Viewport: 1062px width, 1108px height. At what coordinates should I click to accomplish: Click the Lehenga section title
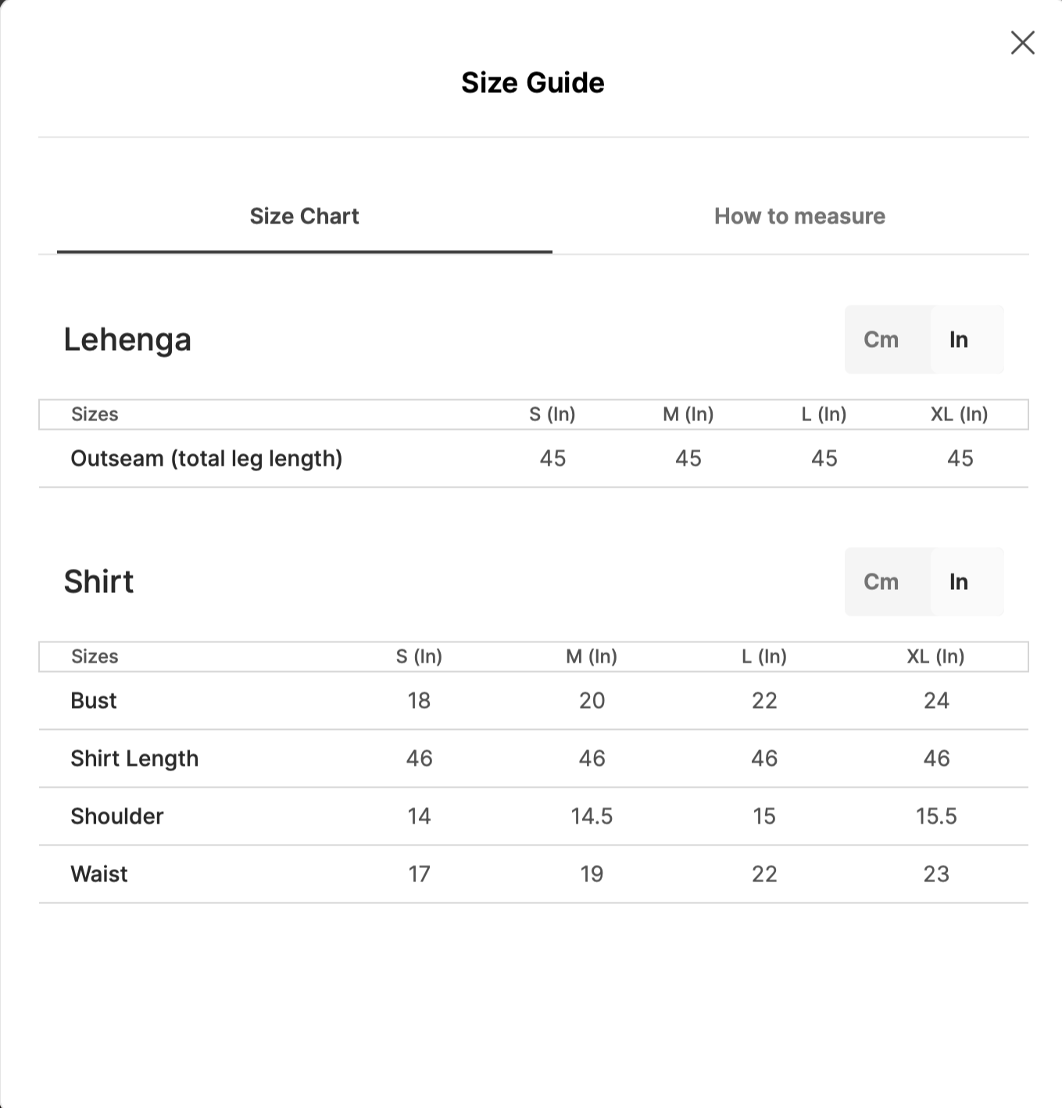click(x=127, y=340)
